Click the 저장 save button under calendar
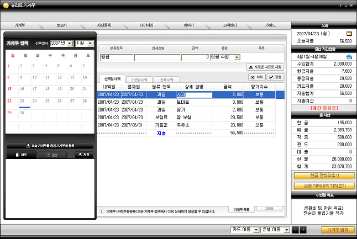 84,155
